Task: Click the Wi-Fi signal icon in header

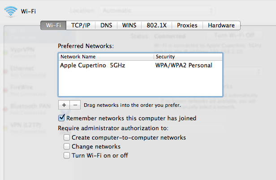Action: [x=10, y=11]
